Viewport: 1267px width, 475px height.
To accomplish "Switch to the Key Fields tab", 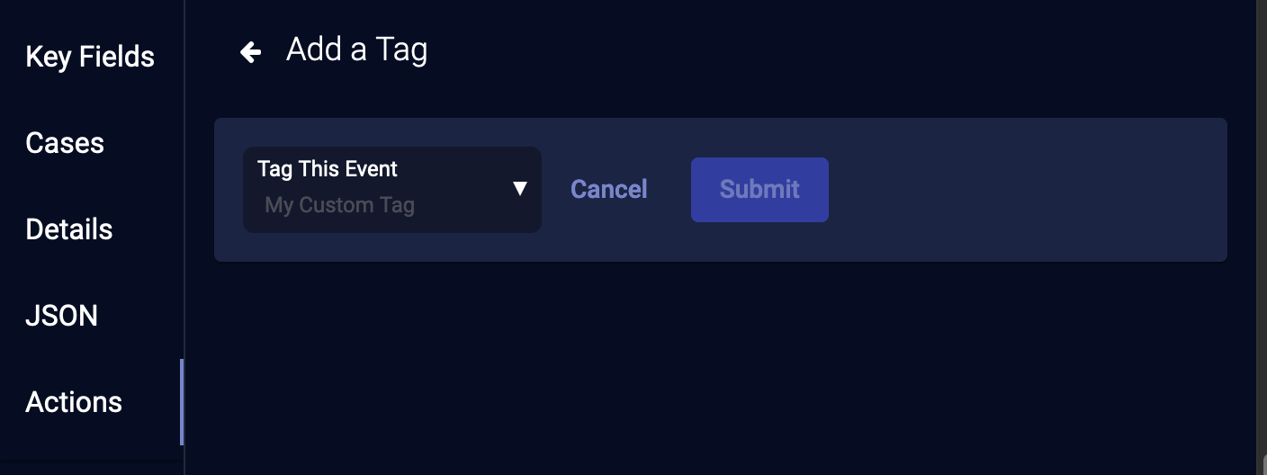I will (90, 57).
